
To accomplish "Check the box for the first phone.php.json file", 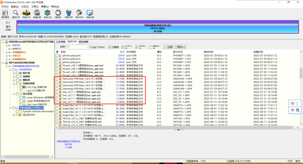I will click(57, 56).
